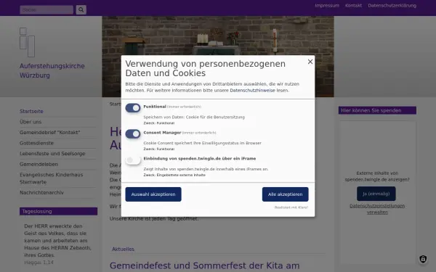This screenshot has height=272, width=436.
Task: Close the cookie dialog with the X
Action: click(x=310, y=62)
